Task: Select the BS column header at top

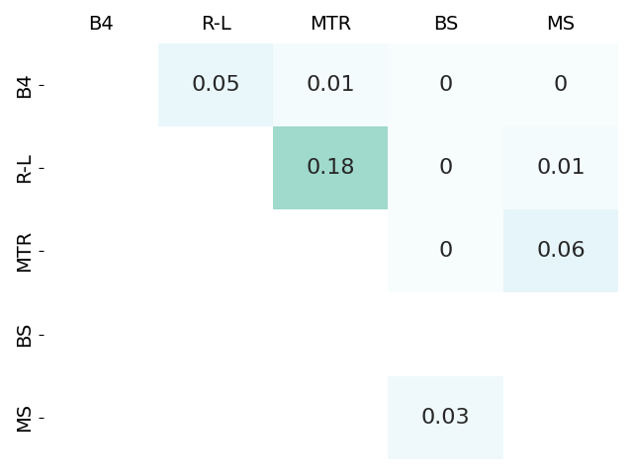Action: 445,24
